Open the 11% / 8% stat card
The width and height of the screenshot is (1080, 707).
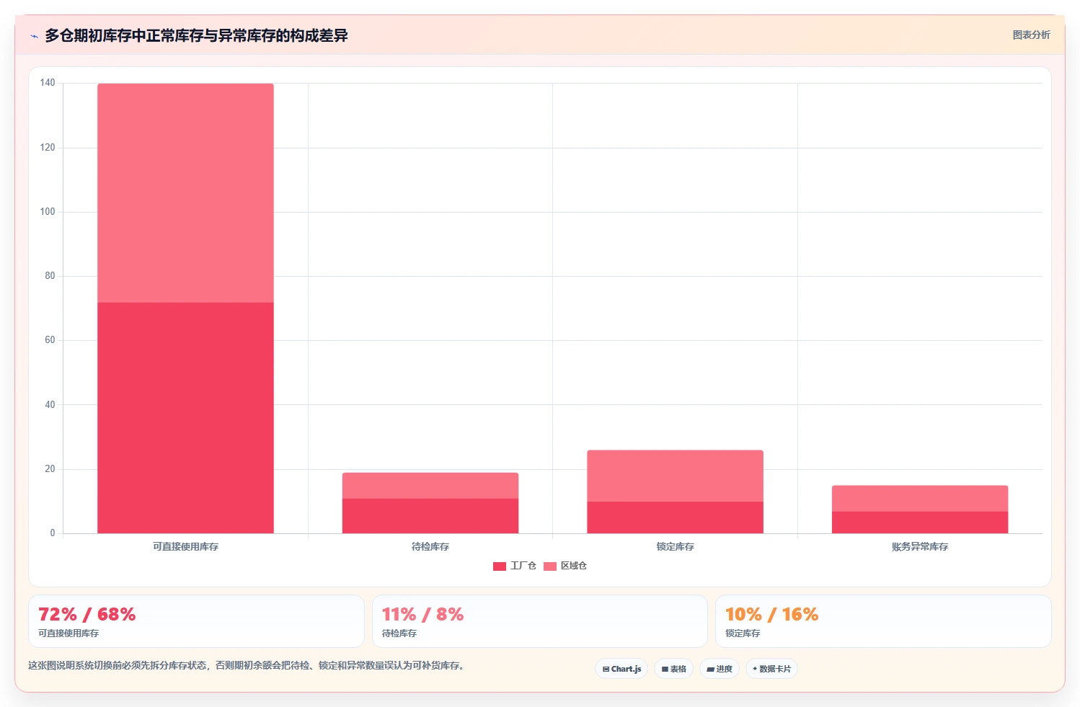[539, 621]
